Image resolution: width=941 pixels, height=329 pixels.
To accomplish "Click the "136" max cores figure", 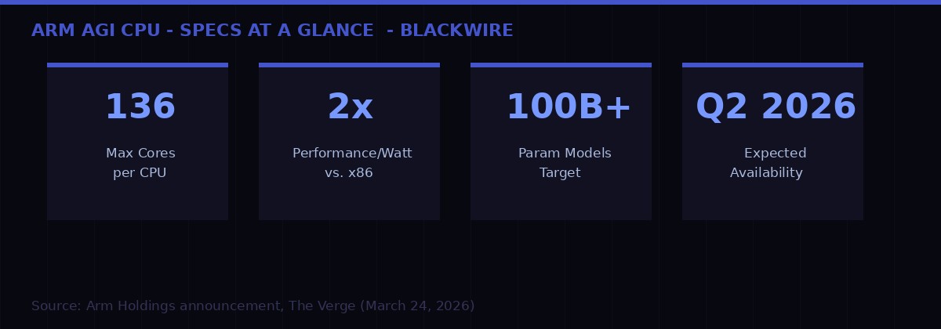I will click(140, 107).
